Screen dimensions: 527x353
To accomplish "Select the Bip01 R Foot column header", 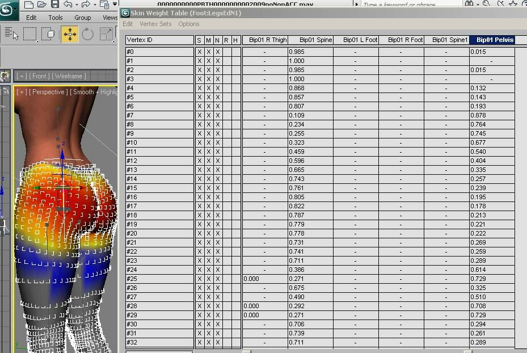I will tap(401, 40).
